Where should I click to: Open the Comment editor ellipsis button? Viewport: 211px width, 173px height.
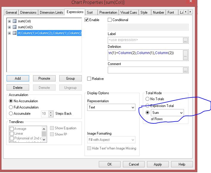pos(185,70)
